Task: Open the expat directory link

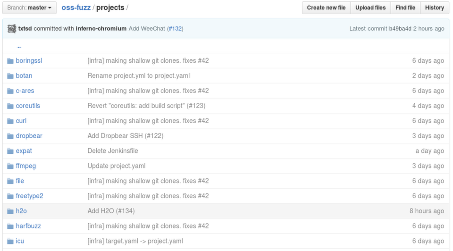Action: (x=24, y=151)
